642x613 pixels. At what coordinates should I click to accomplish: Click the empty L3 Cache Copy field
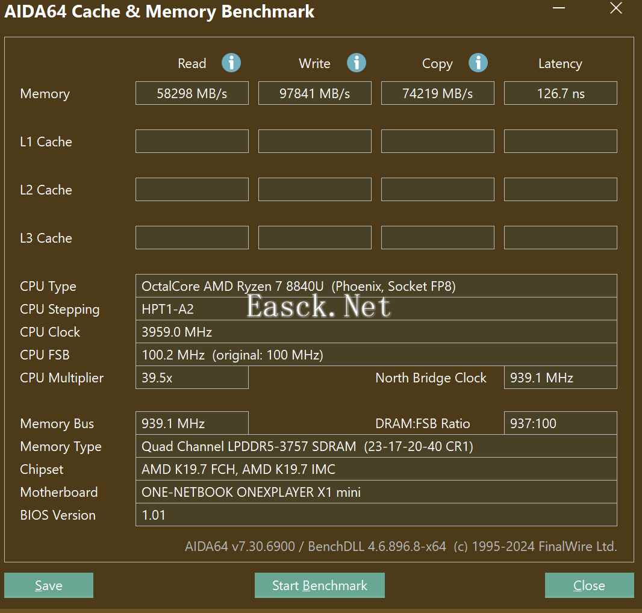pyautogui.click(x=438, y=237)
